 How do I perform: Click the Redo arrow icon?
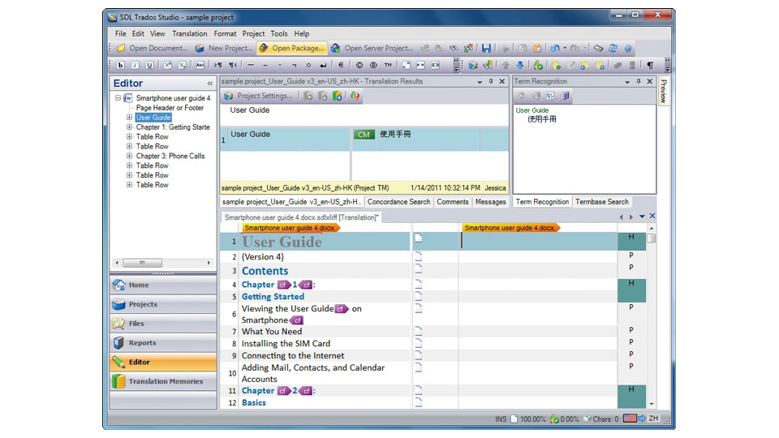point(575,48)
